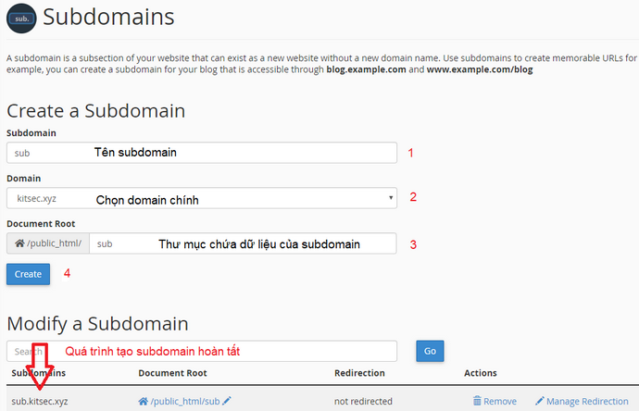Click the home icon before /public_html/ prefix
This screenshot has width=639, height=411.
20,243
